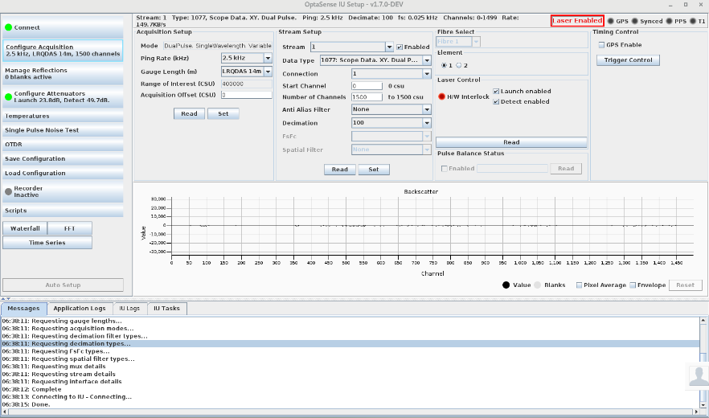The height and width of the screenshot is (418, 709).
Task: Click the GPS status indicator light
Action: click(611, 21)
